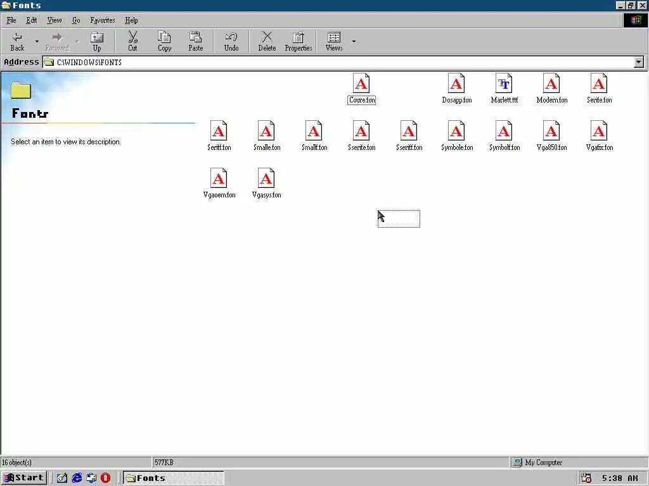Image resolution: width=649 pixels, height=486 pixels.
Task: Click the 16 object(s) status text
Action: coord(17,463)
